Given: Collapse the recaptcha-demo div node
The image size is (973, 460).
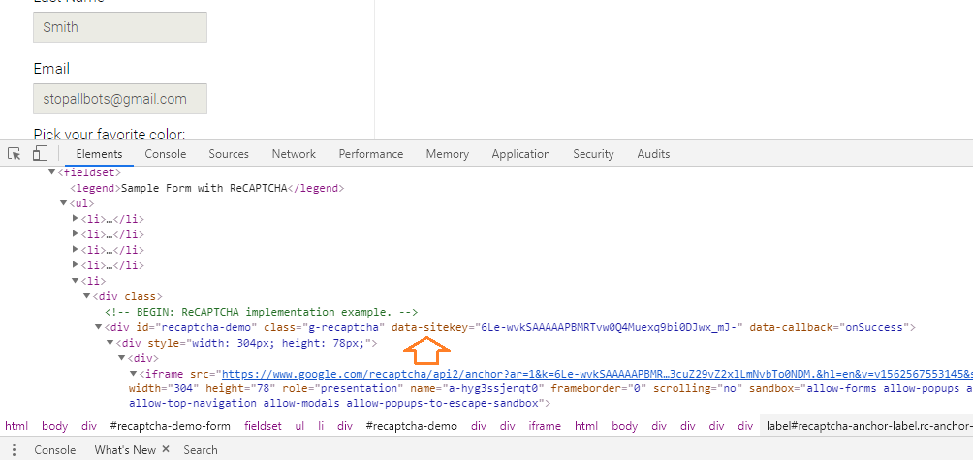Looking at the screenshot, I should point(99,327).
